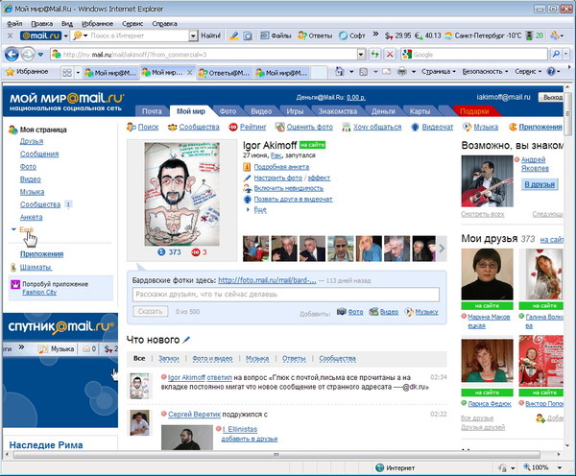The width and height of the screenshot is (576, 476).
Task: Click the dollar rate 29.95 toolbar item
Action: 398,36
